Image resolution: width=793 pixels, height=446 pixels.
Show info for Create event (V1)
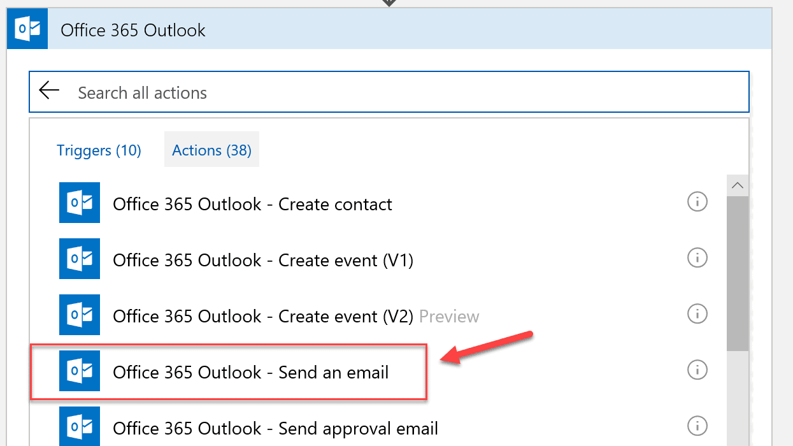click(697, 258)
